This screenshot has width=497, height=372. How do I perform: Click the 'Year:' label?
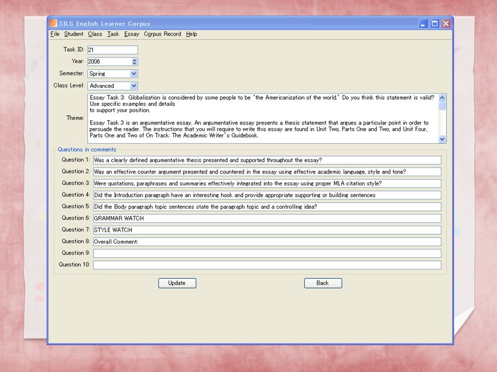(x=78, y=61)
